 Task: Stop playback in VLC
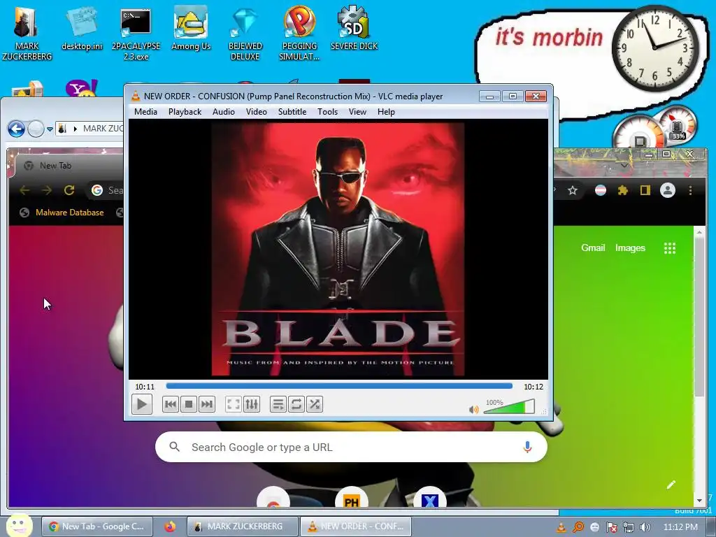[x=189, y=404]
